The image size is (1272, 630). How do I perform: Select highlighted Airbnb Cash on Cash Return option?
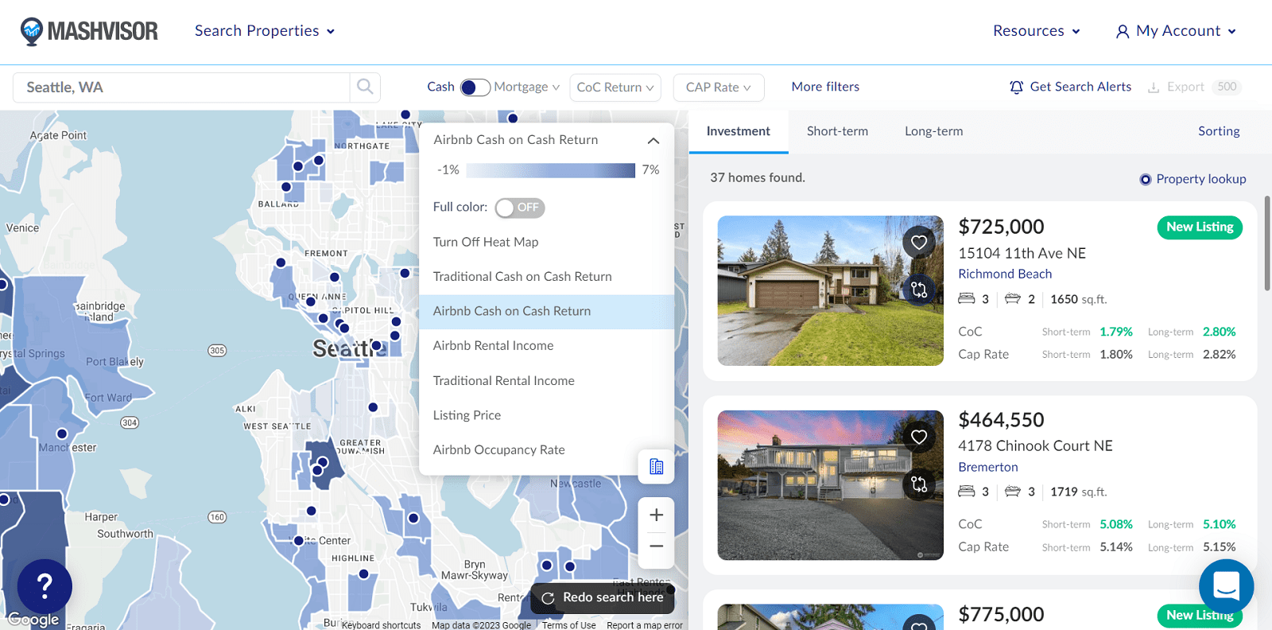547,311
